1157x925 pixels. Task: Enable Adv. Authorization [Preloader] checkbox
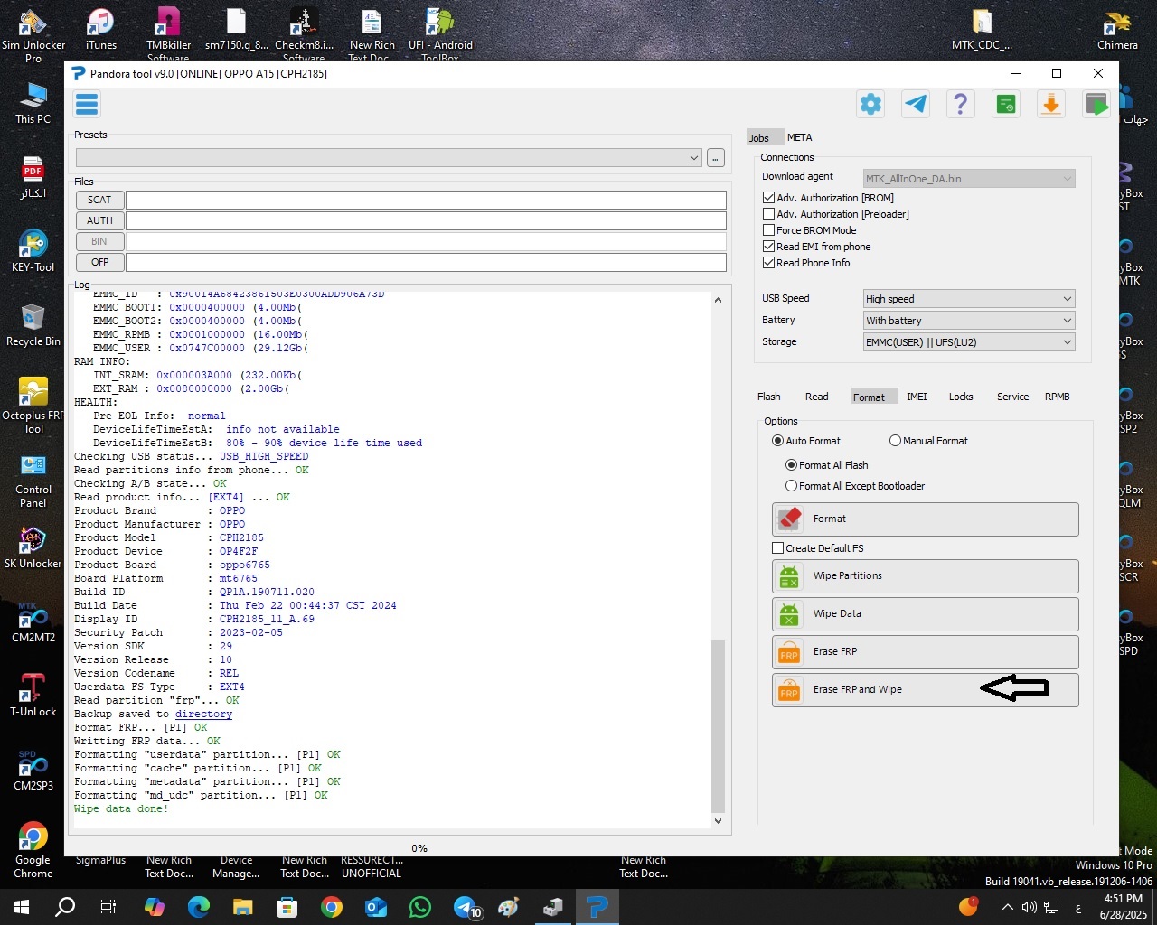768,214
